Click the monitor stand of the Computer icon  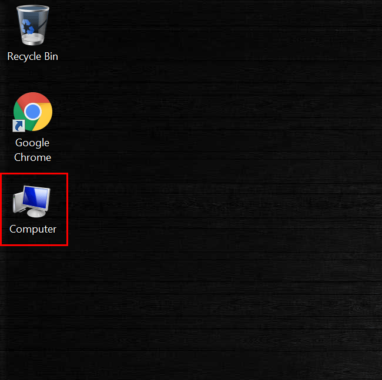tap(36, 213)
